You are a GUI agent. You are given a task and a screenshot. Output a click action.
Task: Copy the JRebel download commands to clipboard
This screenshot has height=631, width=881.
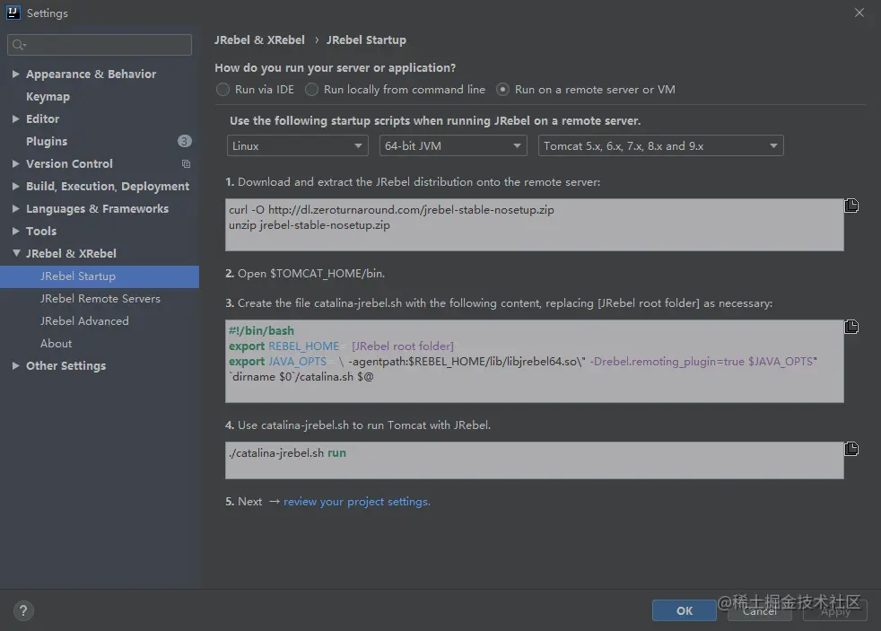point(851,206)
